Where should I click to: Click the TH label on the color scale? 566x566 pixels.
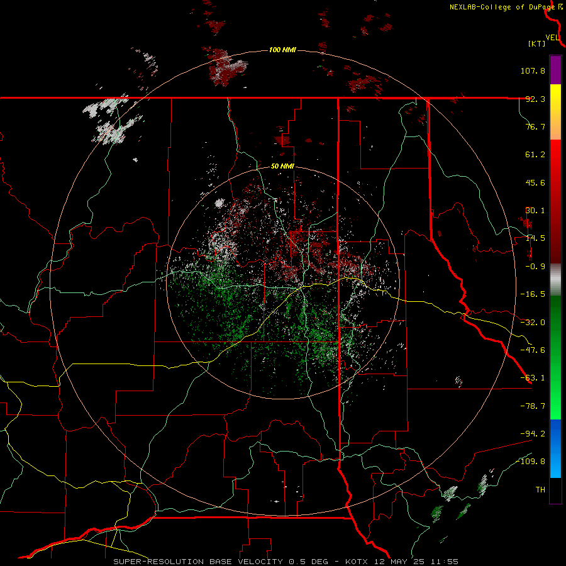[540, 489]
